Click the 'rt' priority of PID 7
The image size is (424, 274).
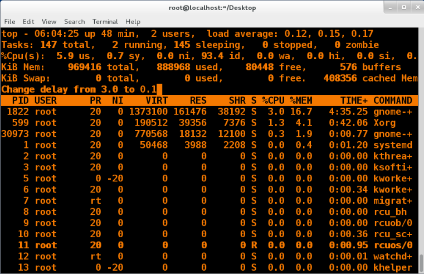[x=96, y=201]
